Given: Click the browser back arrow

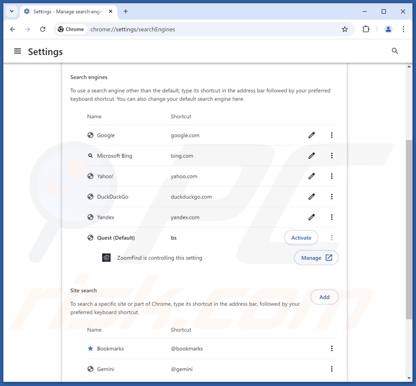Looking at the screenshot, I should click(x=13, y=29).
